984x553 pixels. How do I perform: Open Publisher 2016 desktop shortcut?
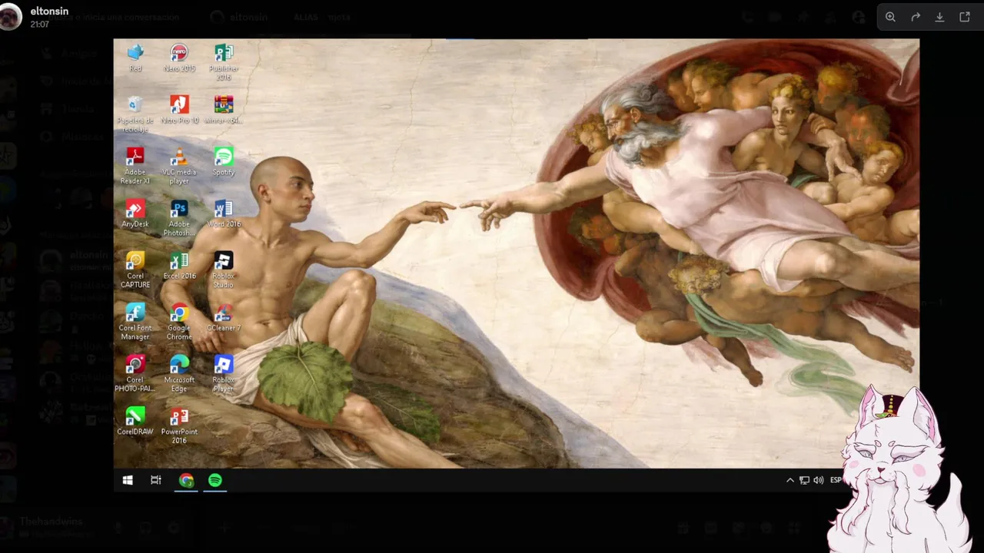(224, 62)
